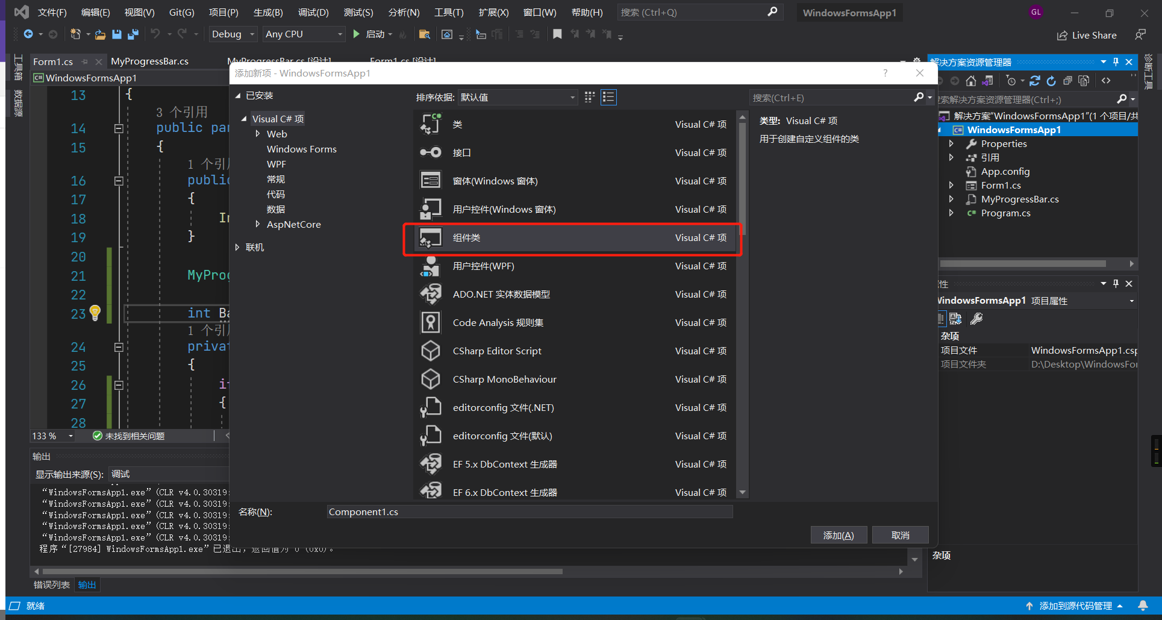This screenshot has width=1162, height=620.
Task: Click the Live Share button label
Action: (1094, 36)
